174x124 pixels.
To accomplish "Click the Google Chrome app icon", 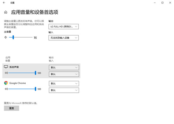I will pos(6,83).
